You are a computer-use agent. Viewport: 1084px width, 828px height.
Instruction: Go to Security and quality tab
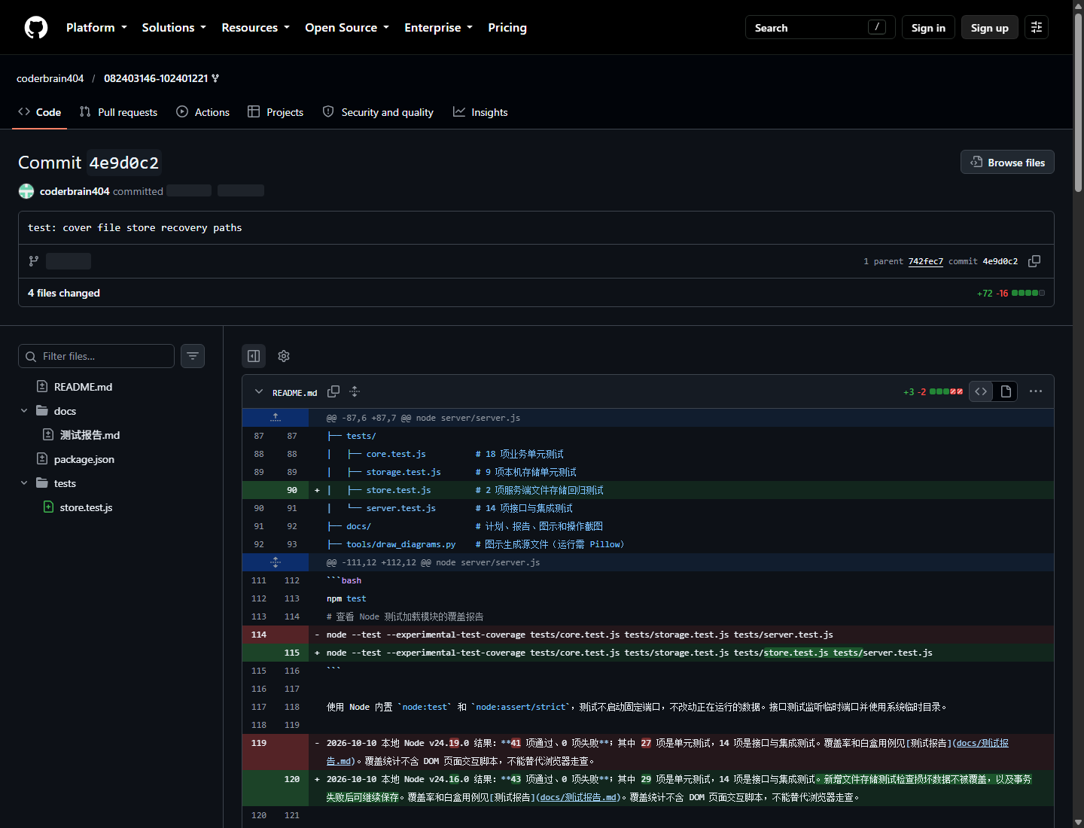(x=378, y=112)
